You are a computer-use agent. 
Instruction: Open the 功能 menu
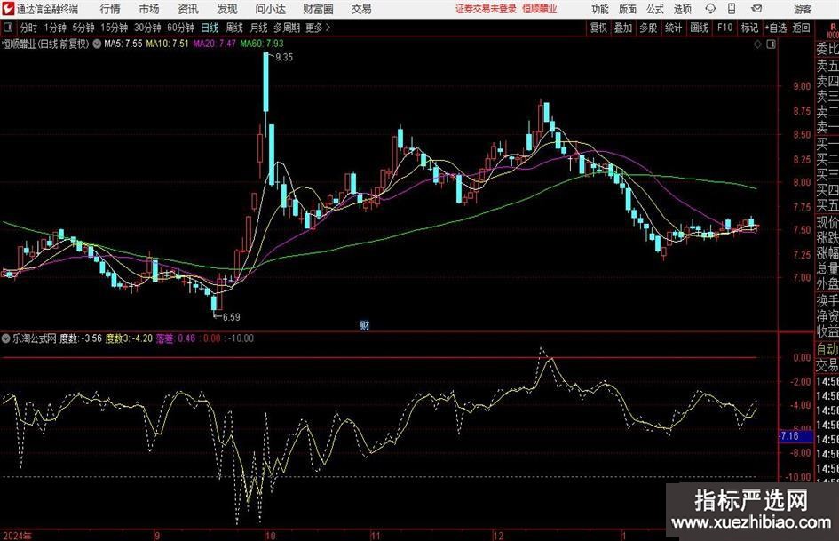point(600,9)
